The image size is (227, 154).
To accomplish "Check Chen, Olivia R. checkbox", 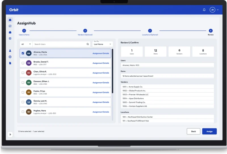I will click(x=23, y=73).
